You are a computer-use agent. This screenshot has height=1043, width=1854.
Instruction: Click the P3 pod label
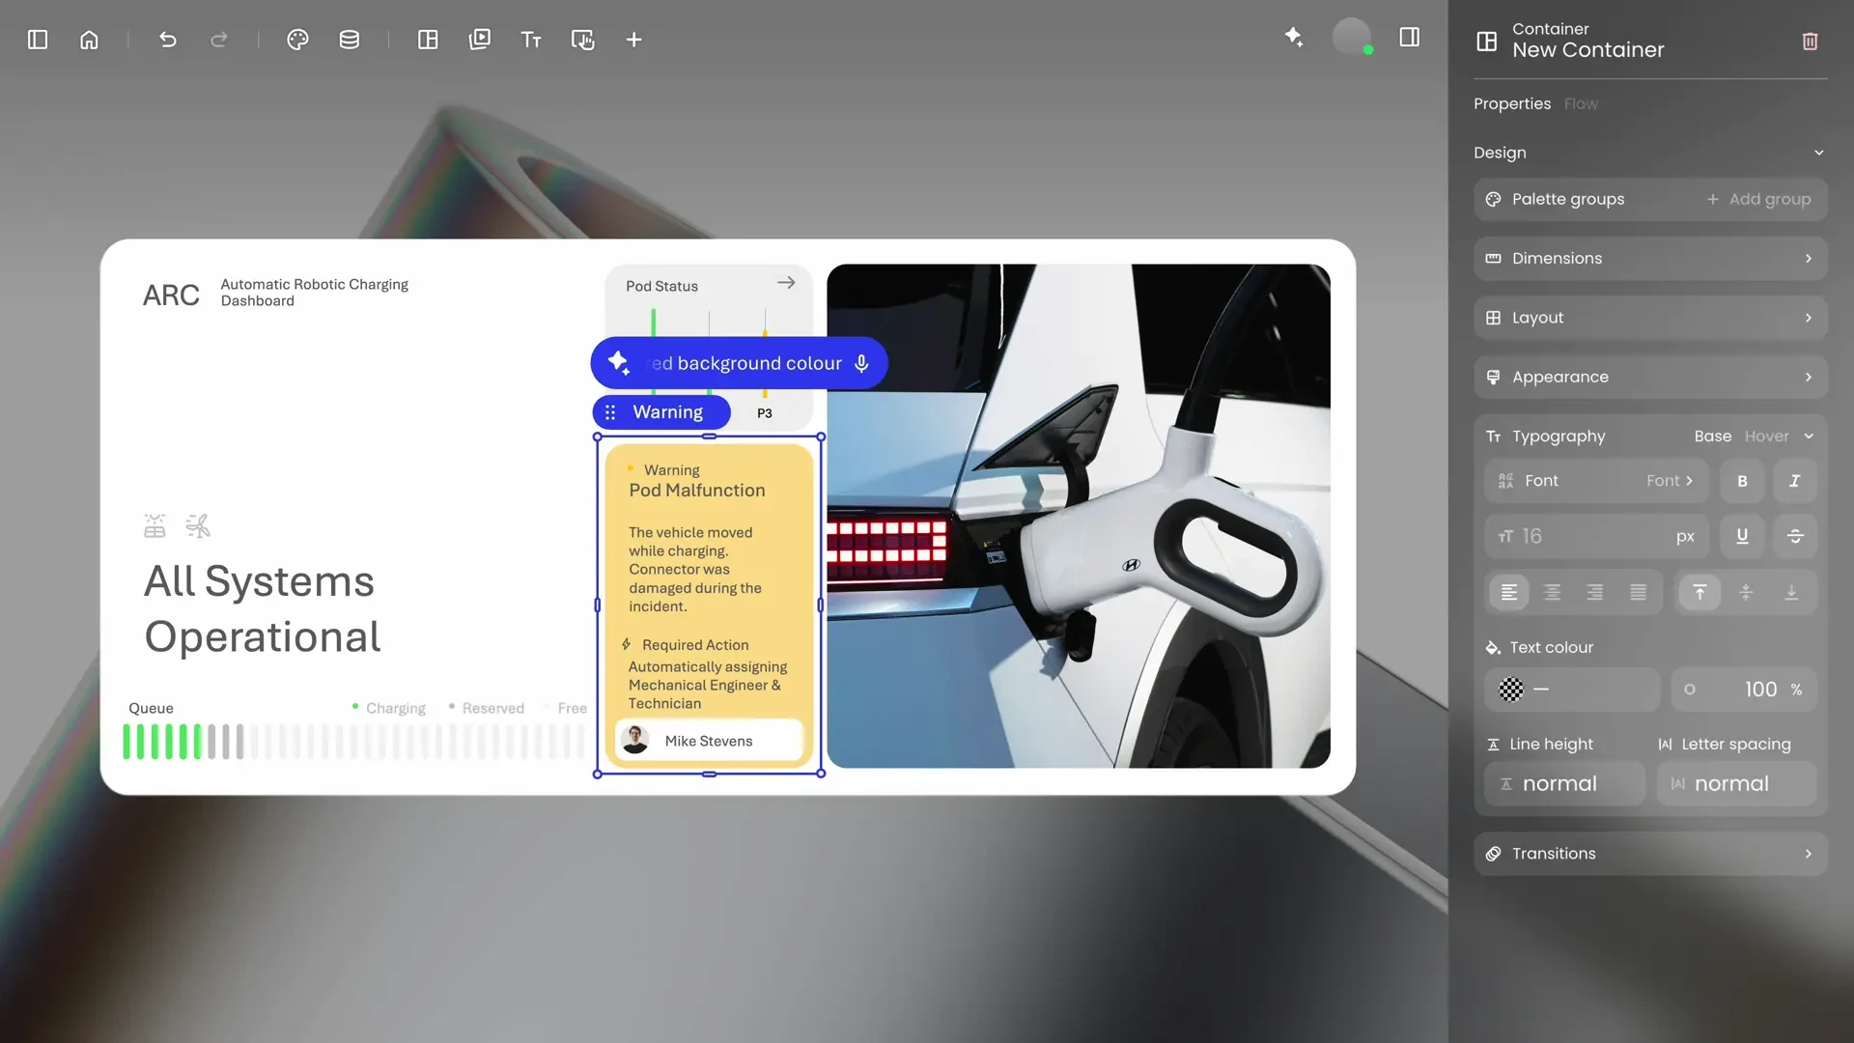point(765,413)
